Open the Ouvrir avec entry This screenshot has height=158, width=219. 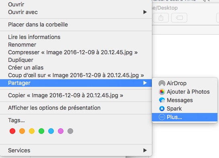pyautogui.click(x=76, y=12)
